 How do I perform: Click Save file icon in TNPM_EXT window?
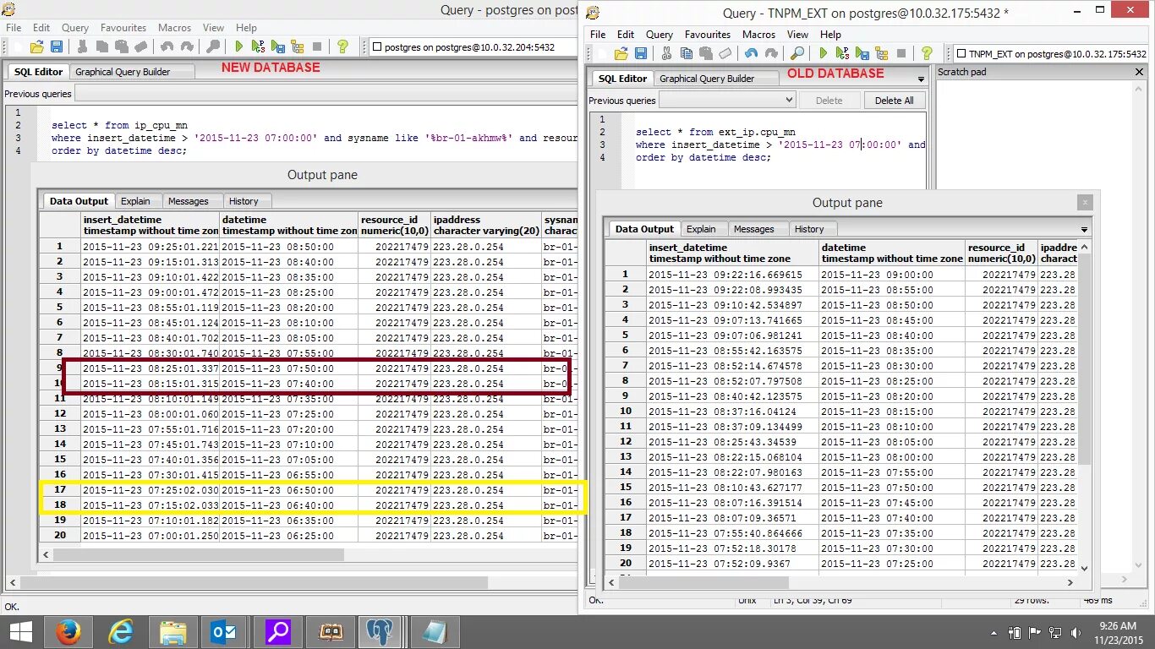point(641,53)
